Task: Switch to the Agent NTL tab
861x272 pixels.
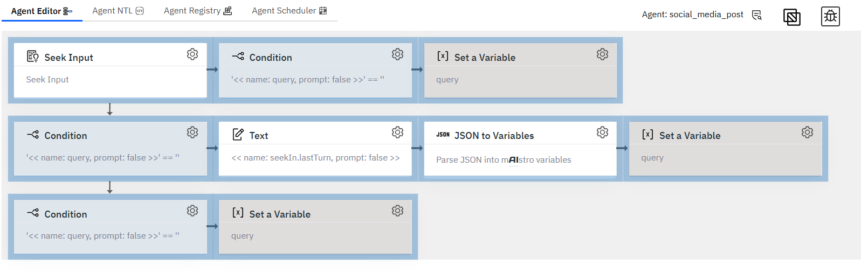Action: [118, 11]
